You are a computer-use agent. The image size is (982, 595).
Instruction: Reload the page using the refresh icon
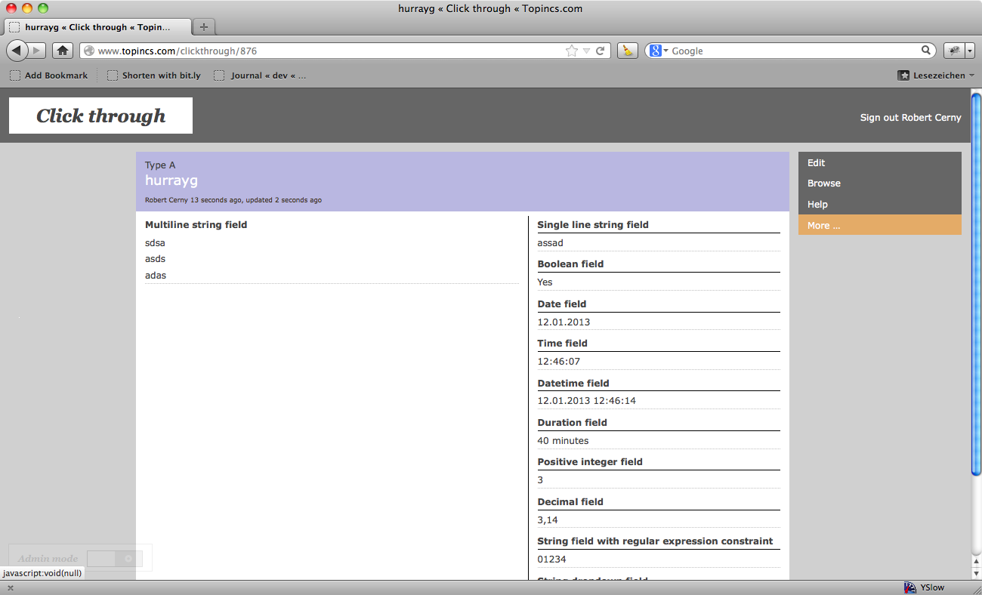pyautogui.click(x=601, y=51)
